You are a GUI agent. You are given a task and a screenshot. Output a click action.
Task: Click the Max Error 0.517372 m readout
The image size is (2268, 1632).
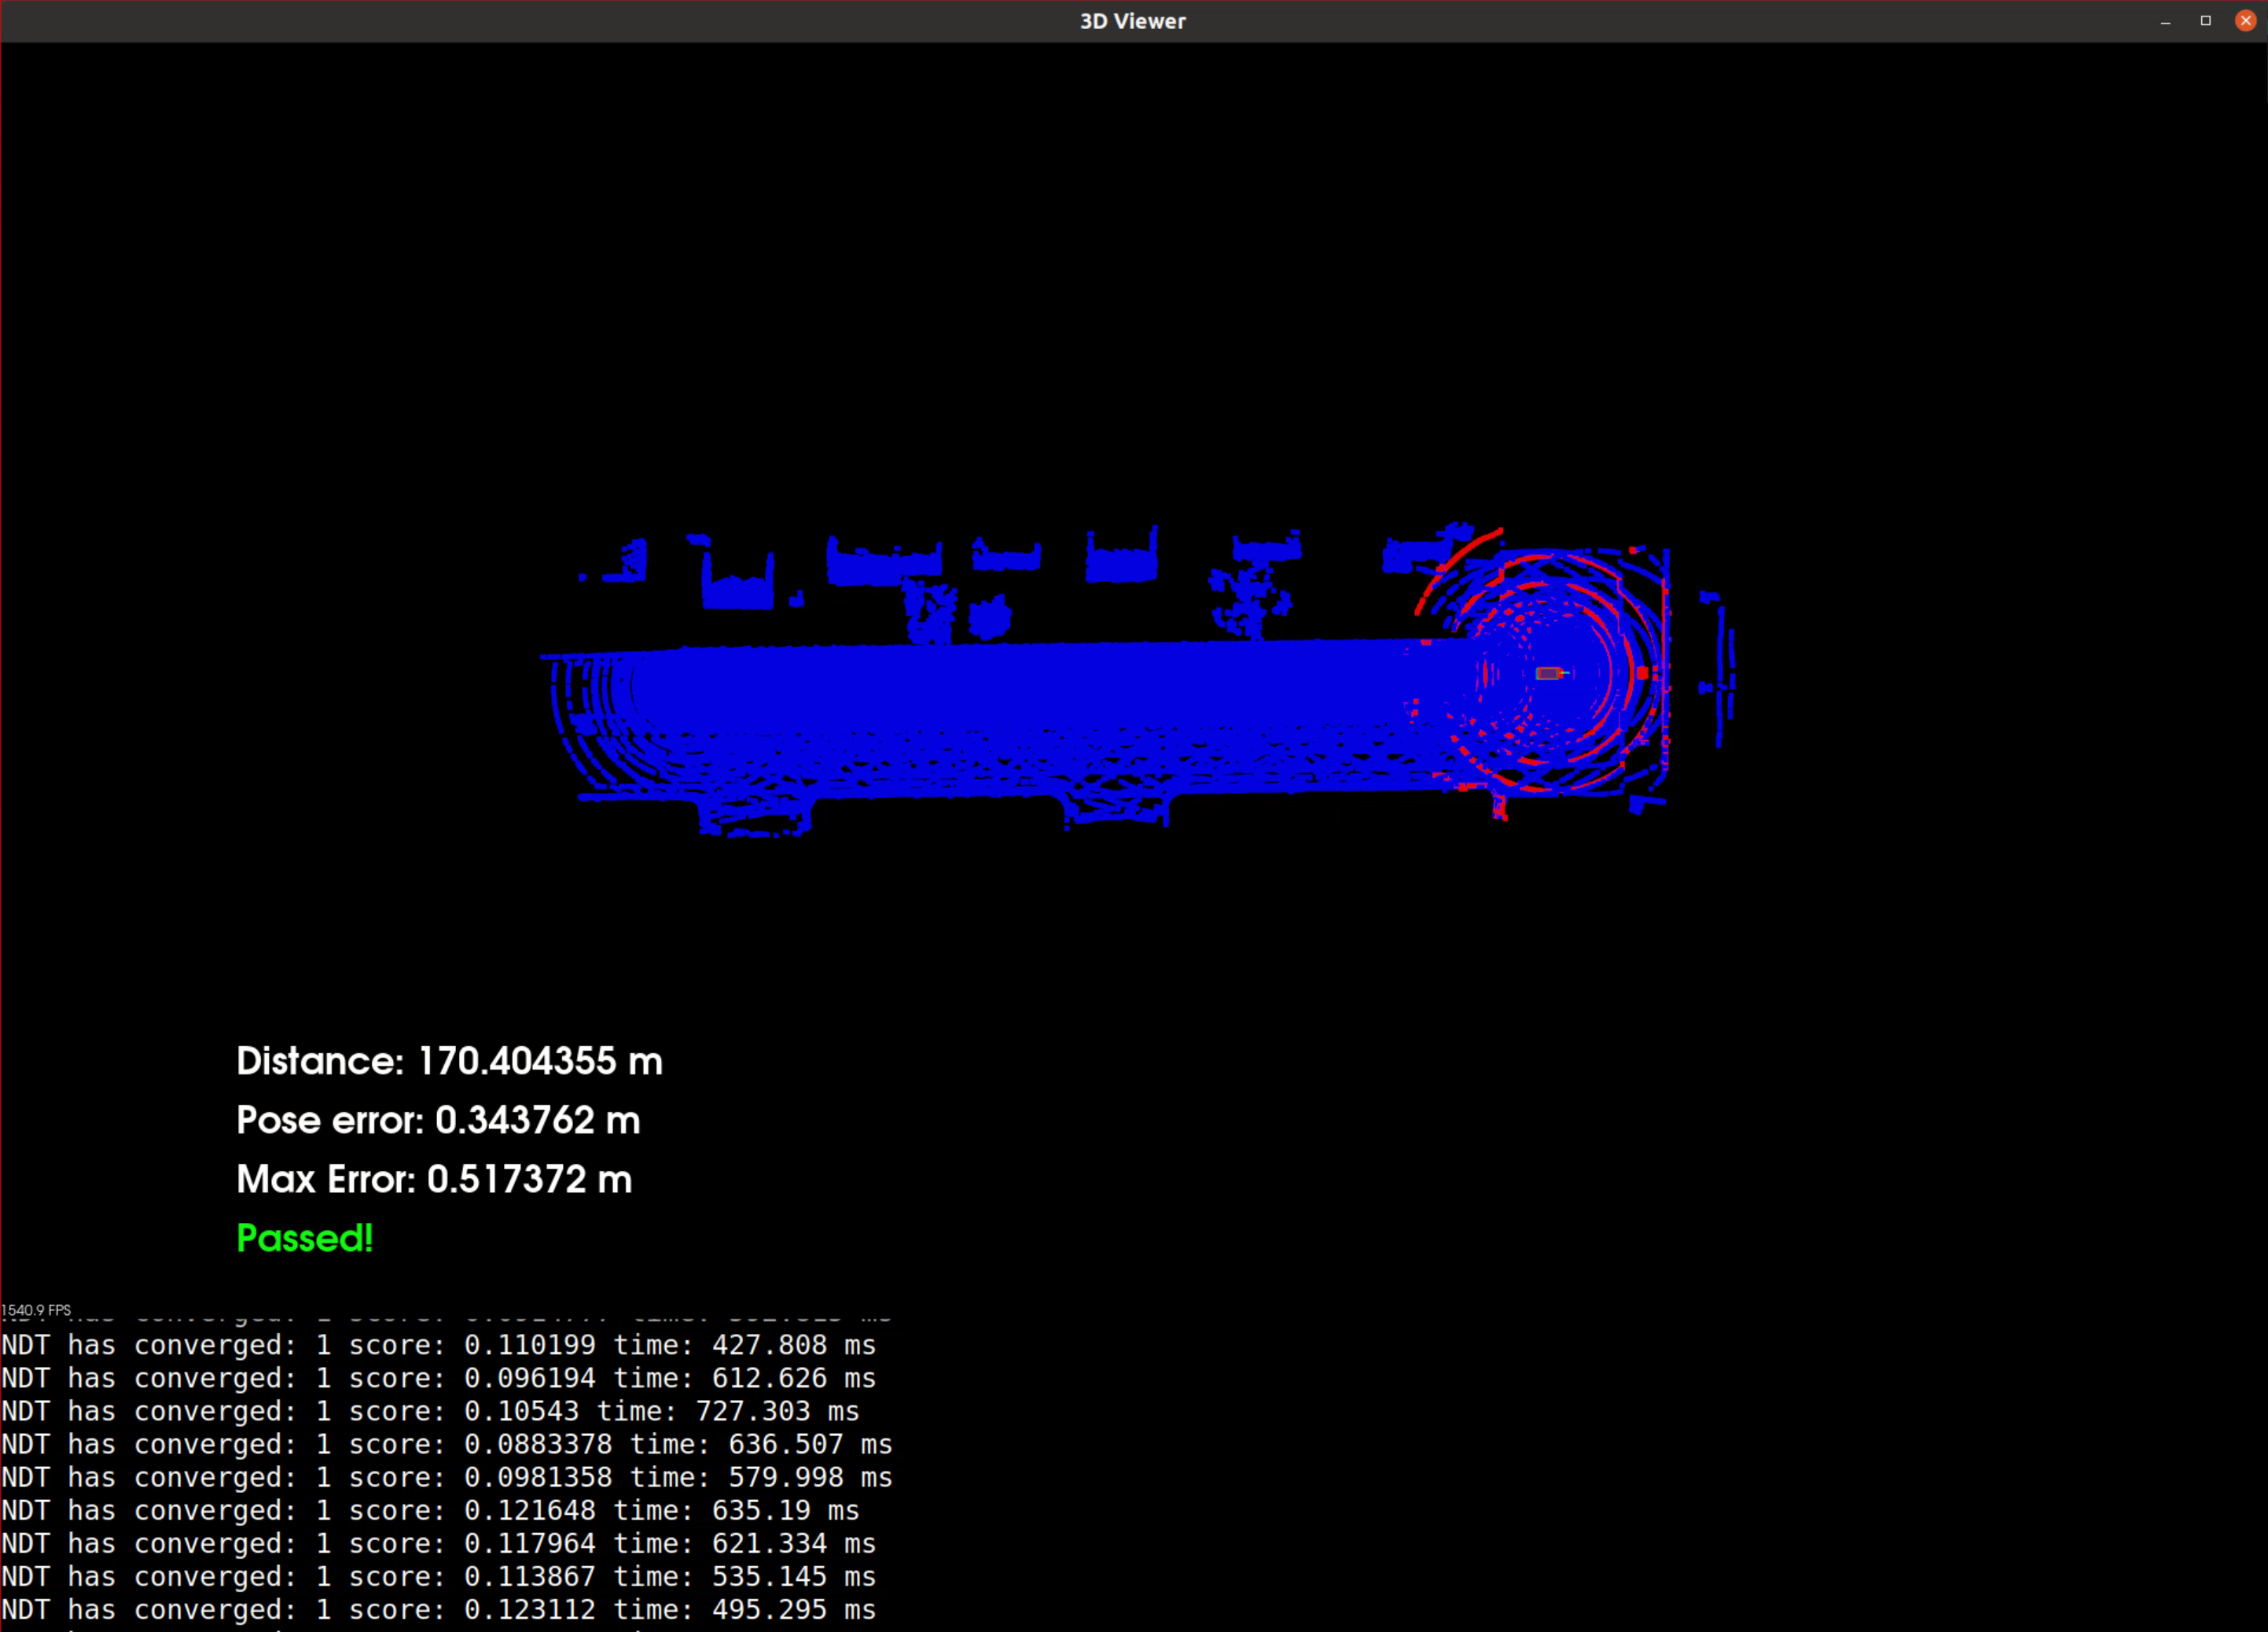pos(434,1179)
